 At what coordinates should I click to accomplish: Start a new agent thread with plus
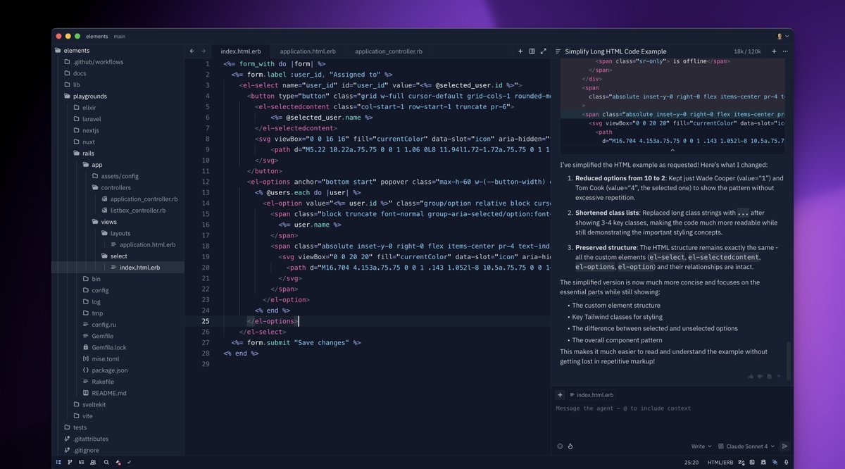pos(774,51)
